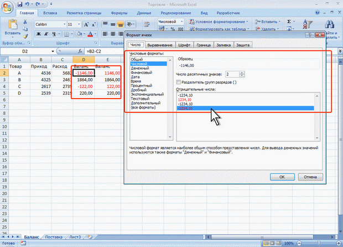Switch to the Поставка sheet tab

(54, 237)
